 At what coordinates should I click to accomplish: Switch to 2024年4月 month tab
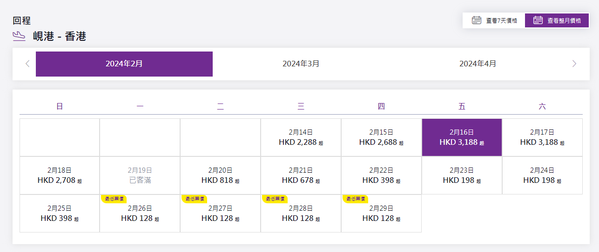point(478,64)
